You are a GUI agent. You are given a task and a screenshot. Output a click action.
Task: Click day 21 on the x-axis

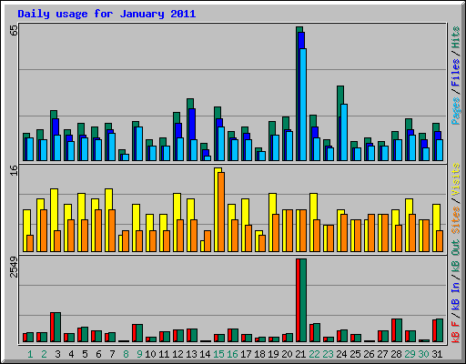tap(300, 354)
